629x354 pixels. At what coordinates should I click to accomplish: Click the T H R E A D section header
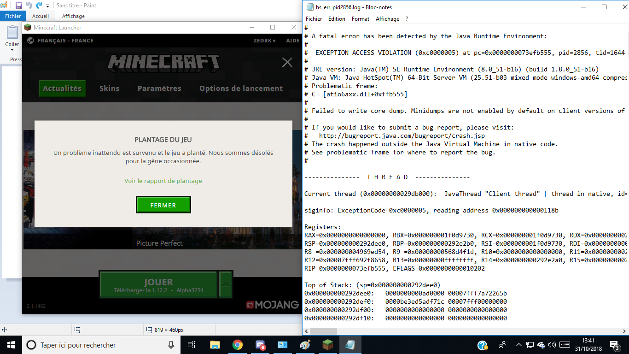[387, 177]
